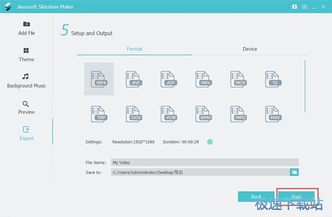Screen dimensions: 332x217
Task: Open the Export step
Action: tap(27, 133)
